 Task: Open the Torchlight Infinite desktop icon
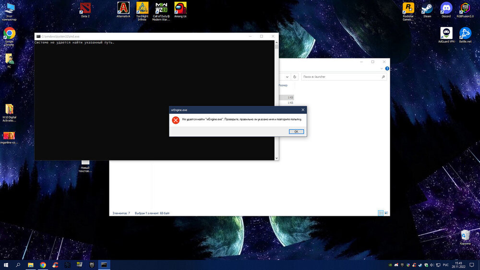click(x=142, y=12)
